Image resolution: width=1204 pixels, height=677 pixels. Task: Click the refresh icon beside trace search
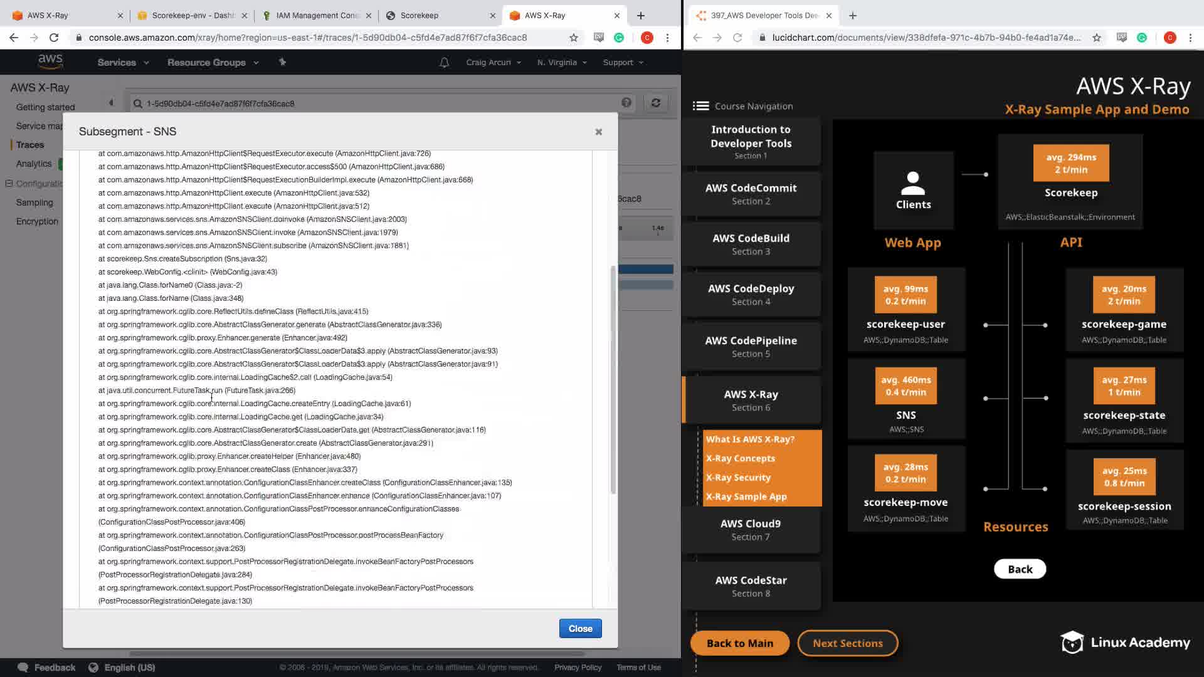[x=655, y=103]
